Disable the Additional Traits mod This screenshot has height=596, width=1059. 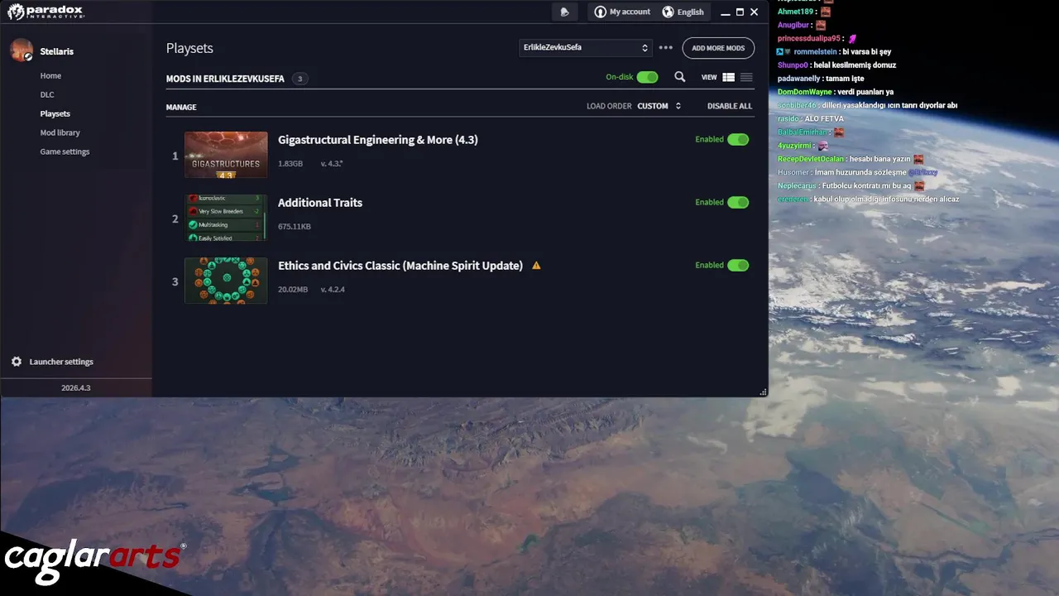point(738,202)
